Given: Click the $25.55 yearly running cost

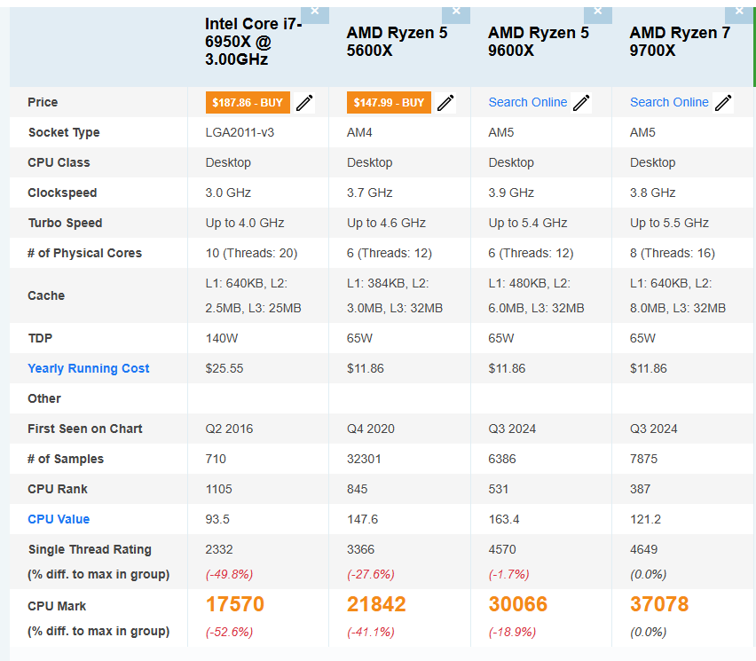Looking at the screenshot, I should (224, 369).
